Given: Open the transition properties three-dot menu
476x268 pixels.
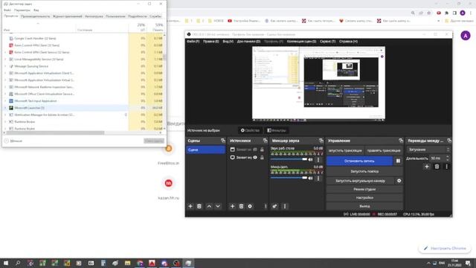Looking at the screenshot, I should [446, 167].
